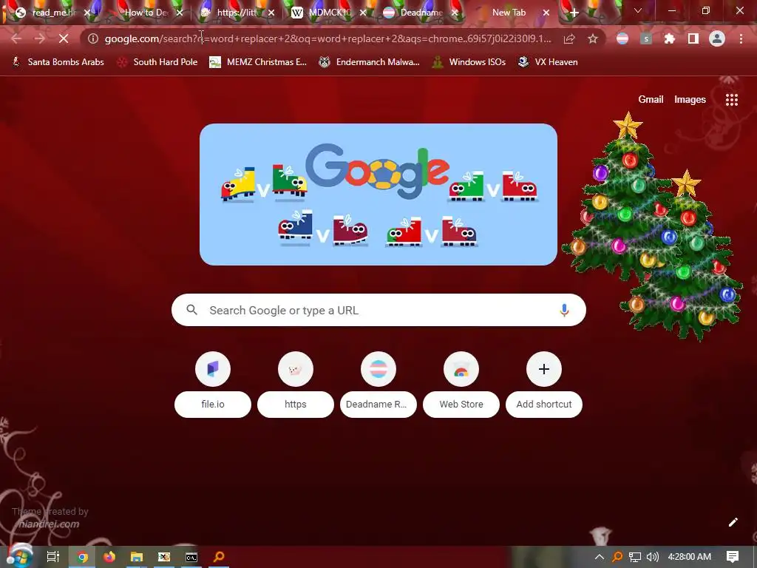Close the How to De... tab
This screenshot has width=757, height=568.
coord(180,13)
